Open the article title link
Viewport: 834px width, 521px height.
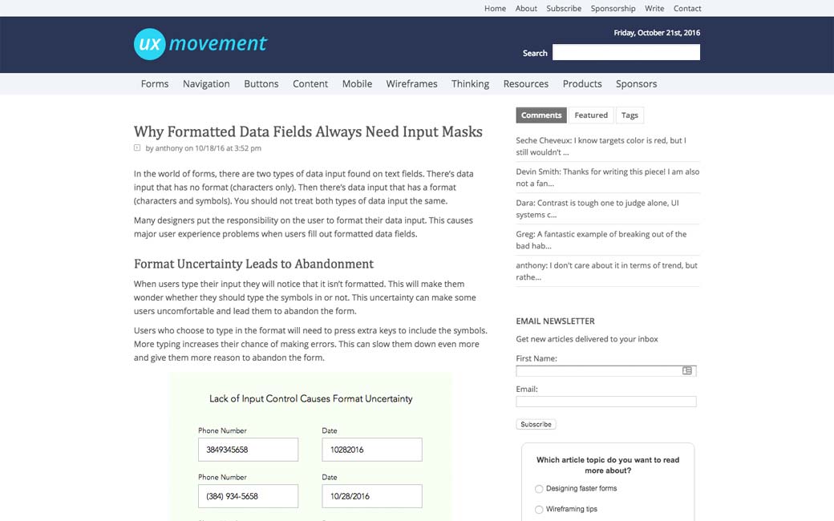(x=308, y=131)
